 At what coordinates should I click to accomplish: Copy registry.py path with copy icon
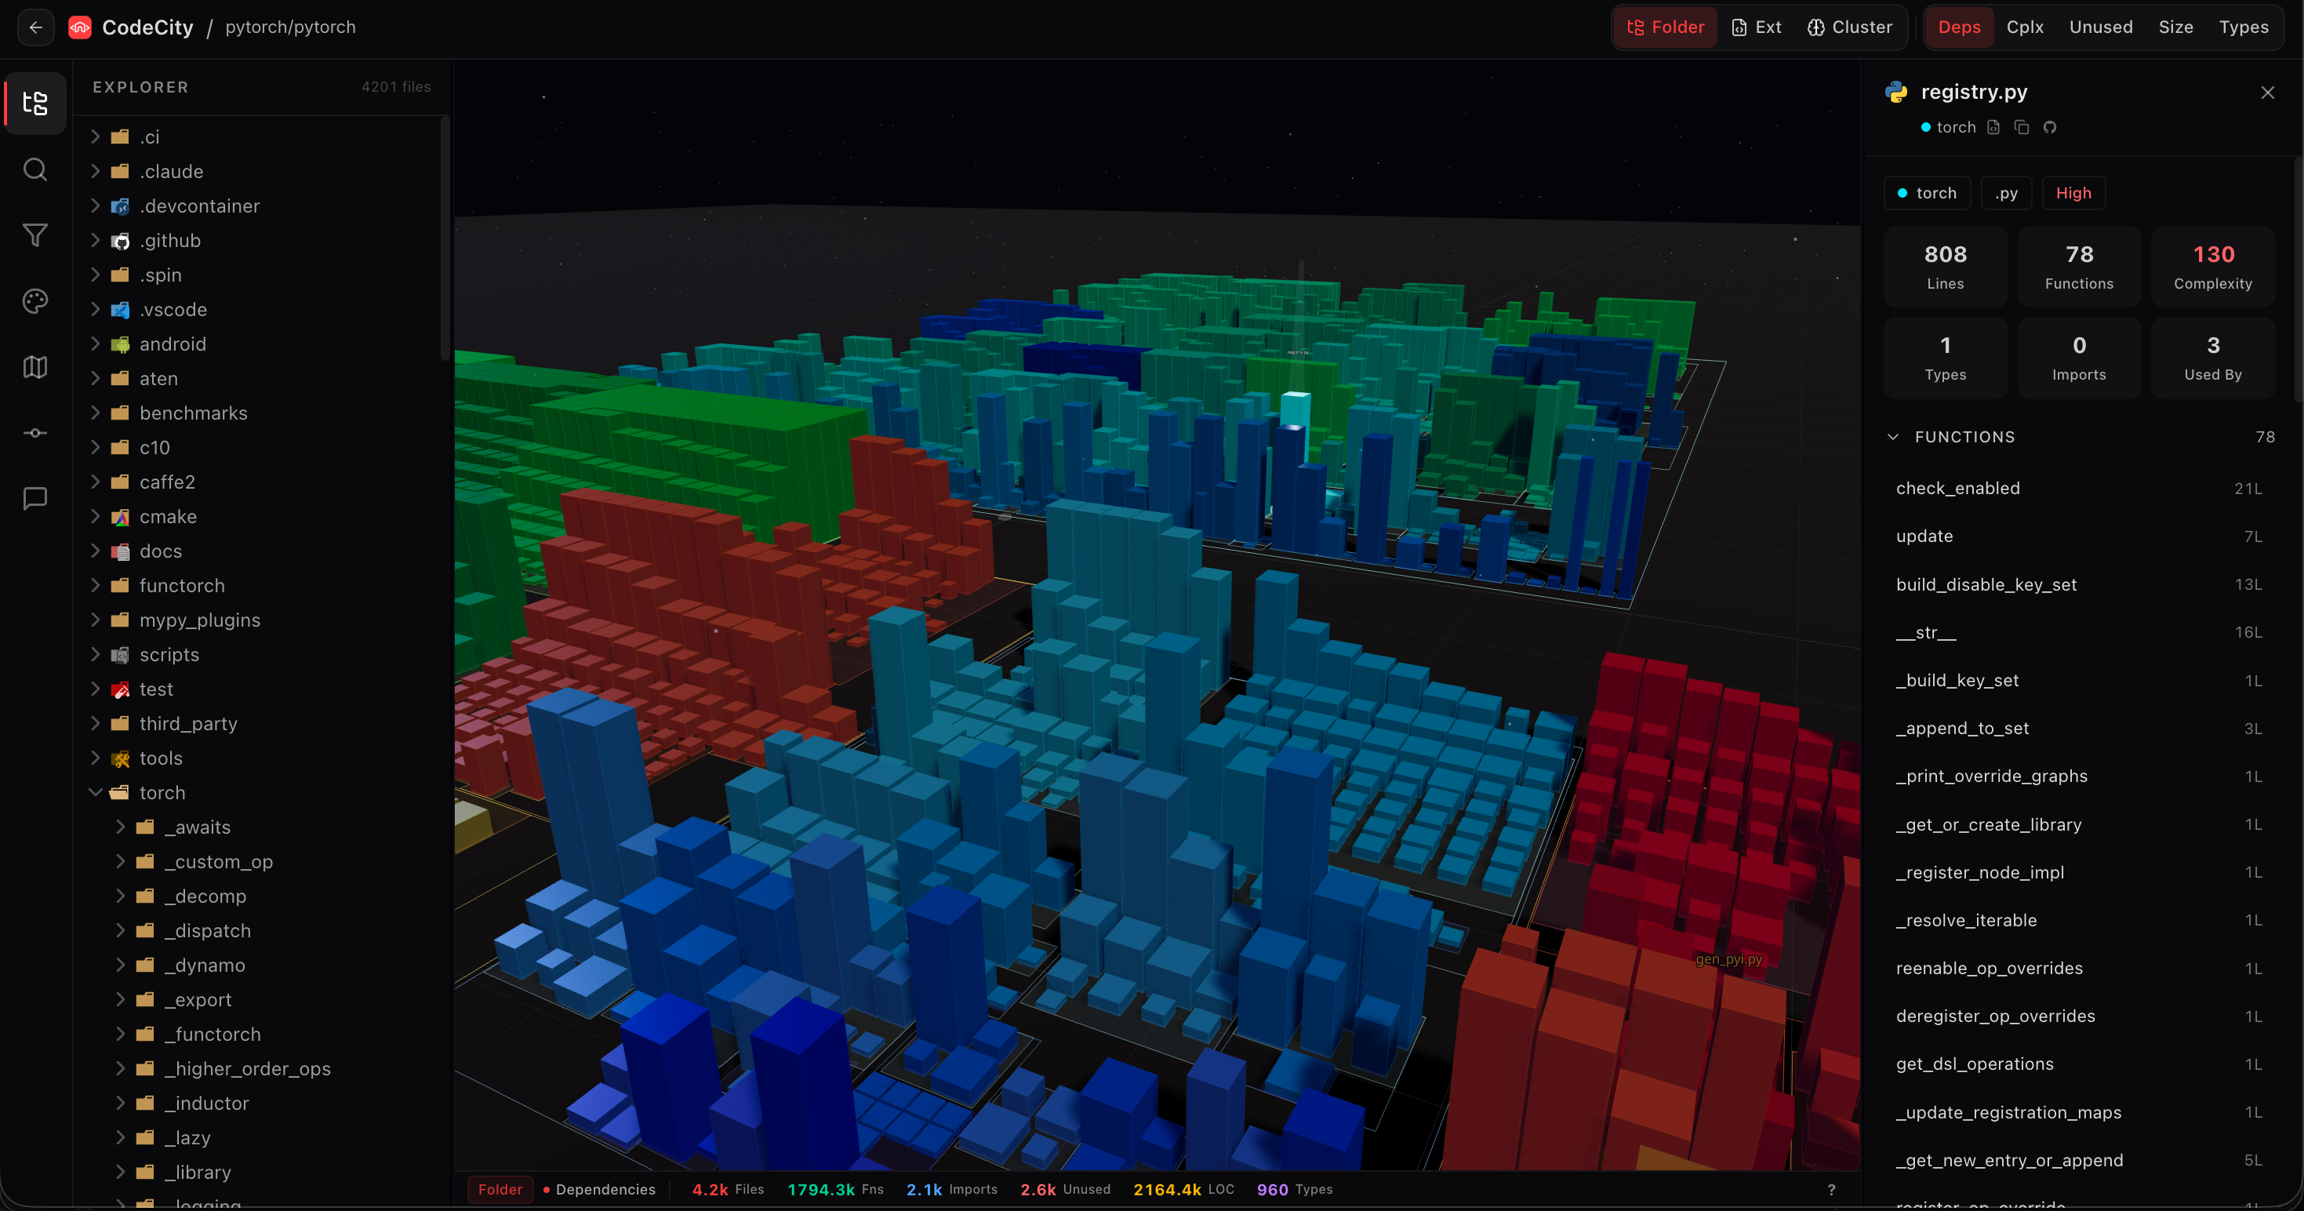tap(2022, 127)
